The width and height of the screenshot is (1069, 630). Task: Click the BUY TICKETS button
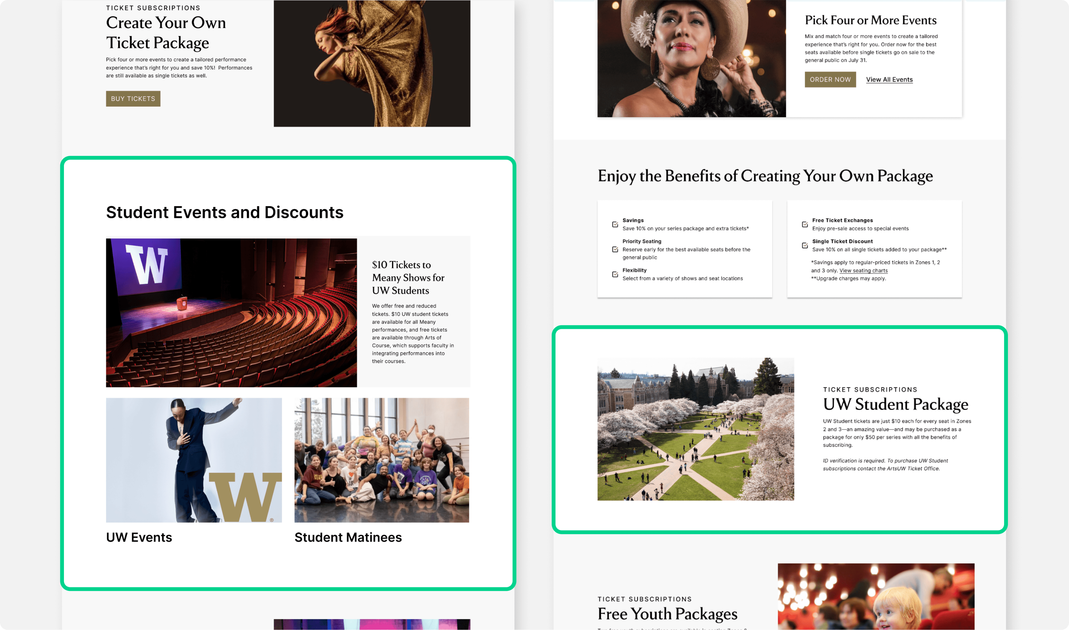133,99
